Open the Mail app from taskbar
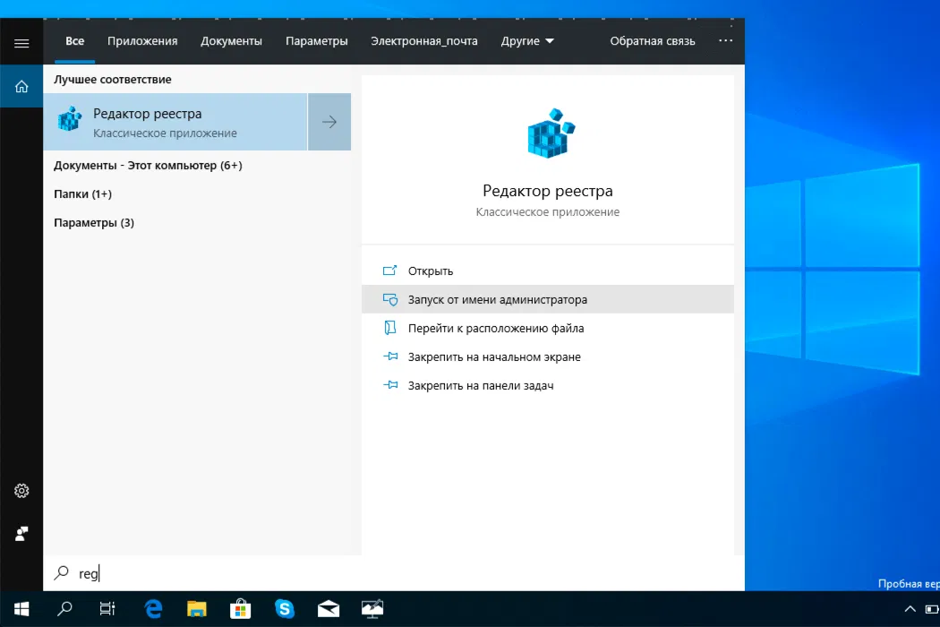Image resolution: width=940 pixels, height=627 pixels. 329,609
